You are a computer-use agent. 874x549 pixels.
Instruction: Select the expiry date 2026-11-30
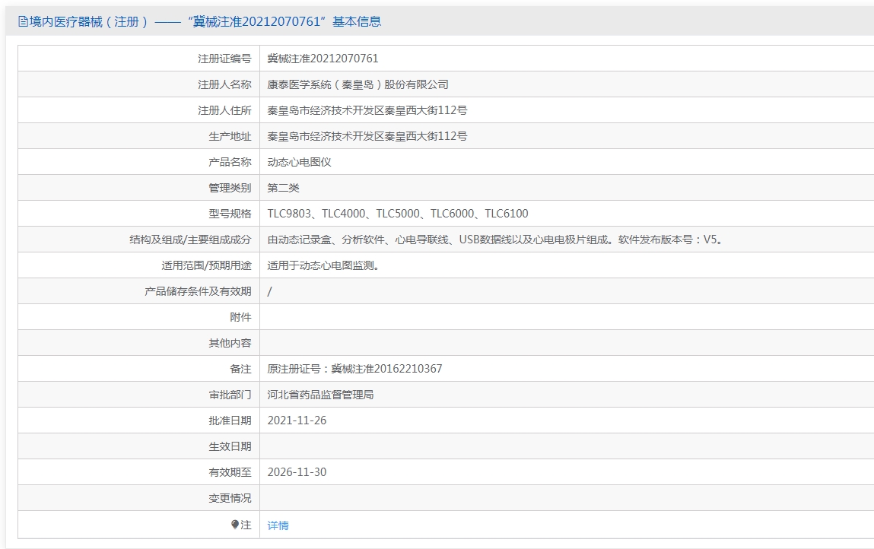(297, 472)
